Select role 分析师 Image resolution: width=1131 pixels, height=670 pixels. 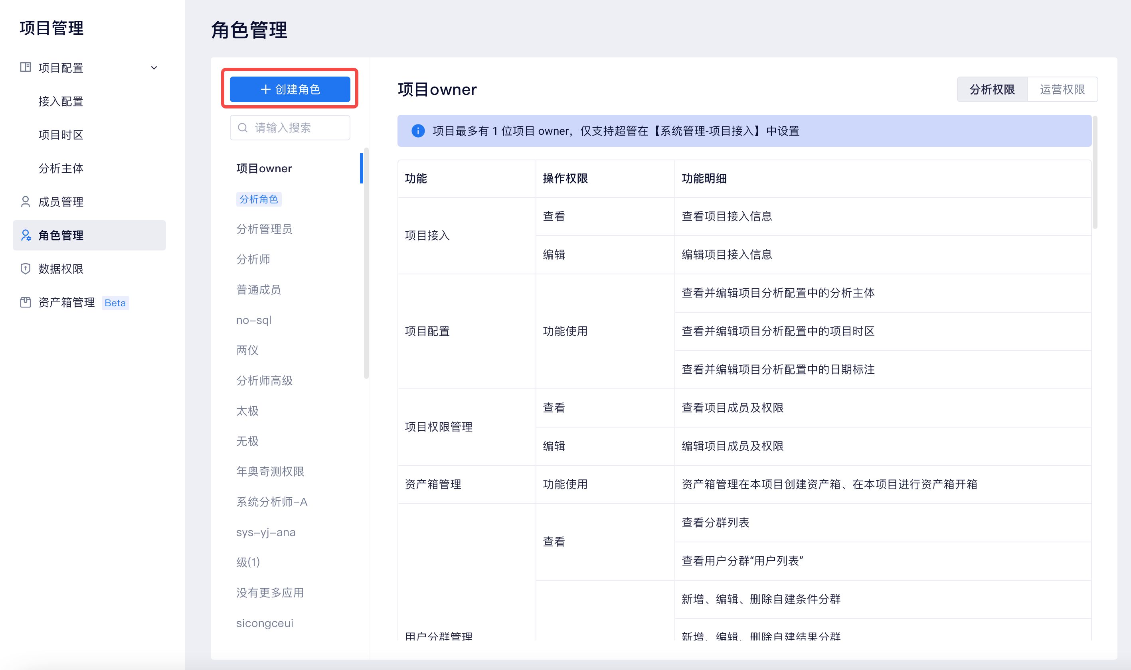(x=253, y=259)
